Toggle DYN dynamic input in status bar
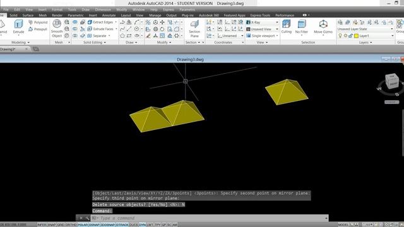 (143, 224)
